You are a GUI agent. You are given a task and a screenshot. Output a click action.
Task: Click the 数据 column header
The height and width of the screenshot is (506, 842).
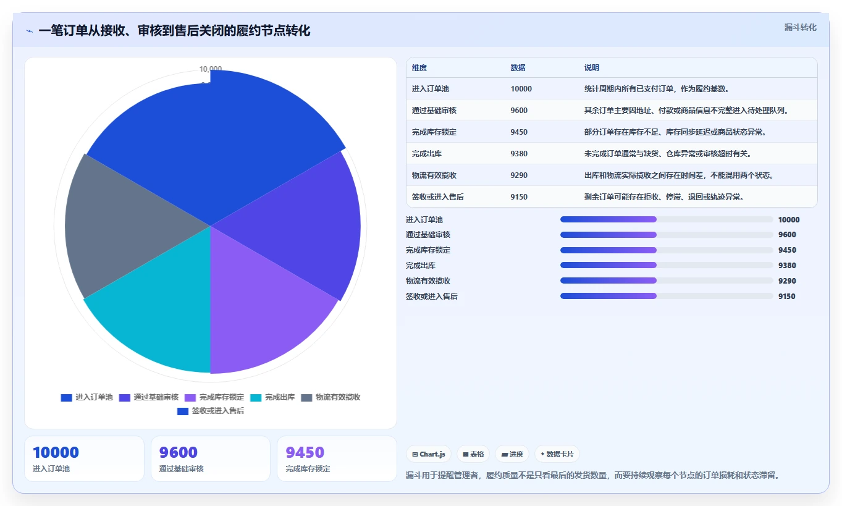[518, 68]
